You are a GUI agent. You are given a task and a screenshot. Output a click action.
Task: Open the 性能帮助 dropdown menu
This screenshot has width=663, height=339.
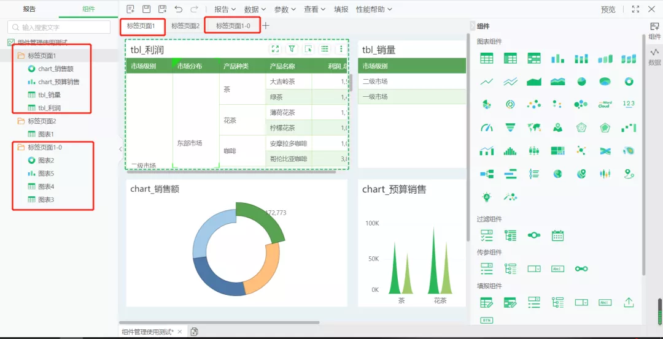pos(374,9)
